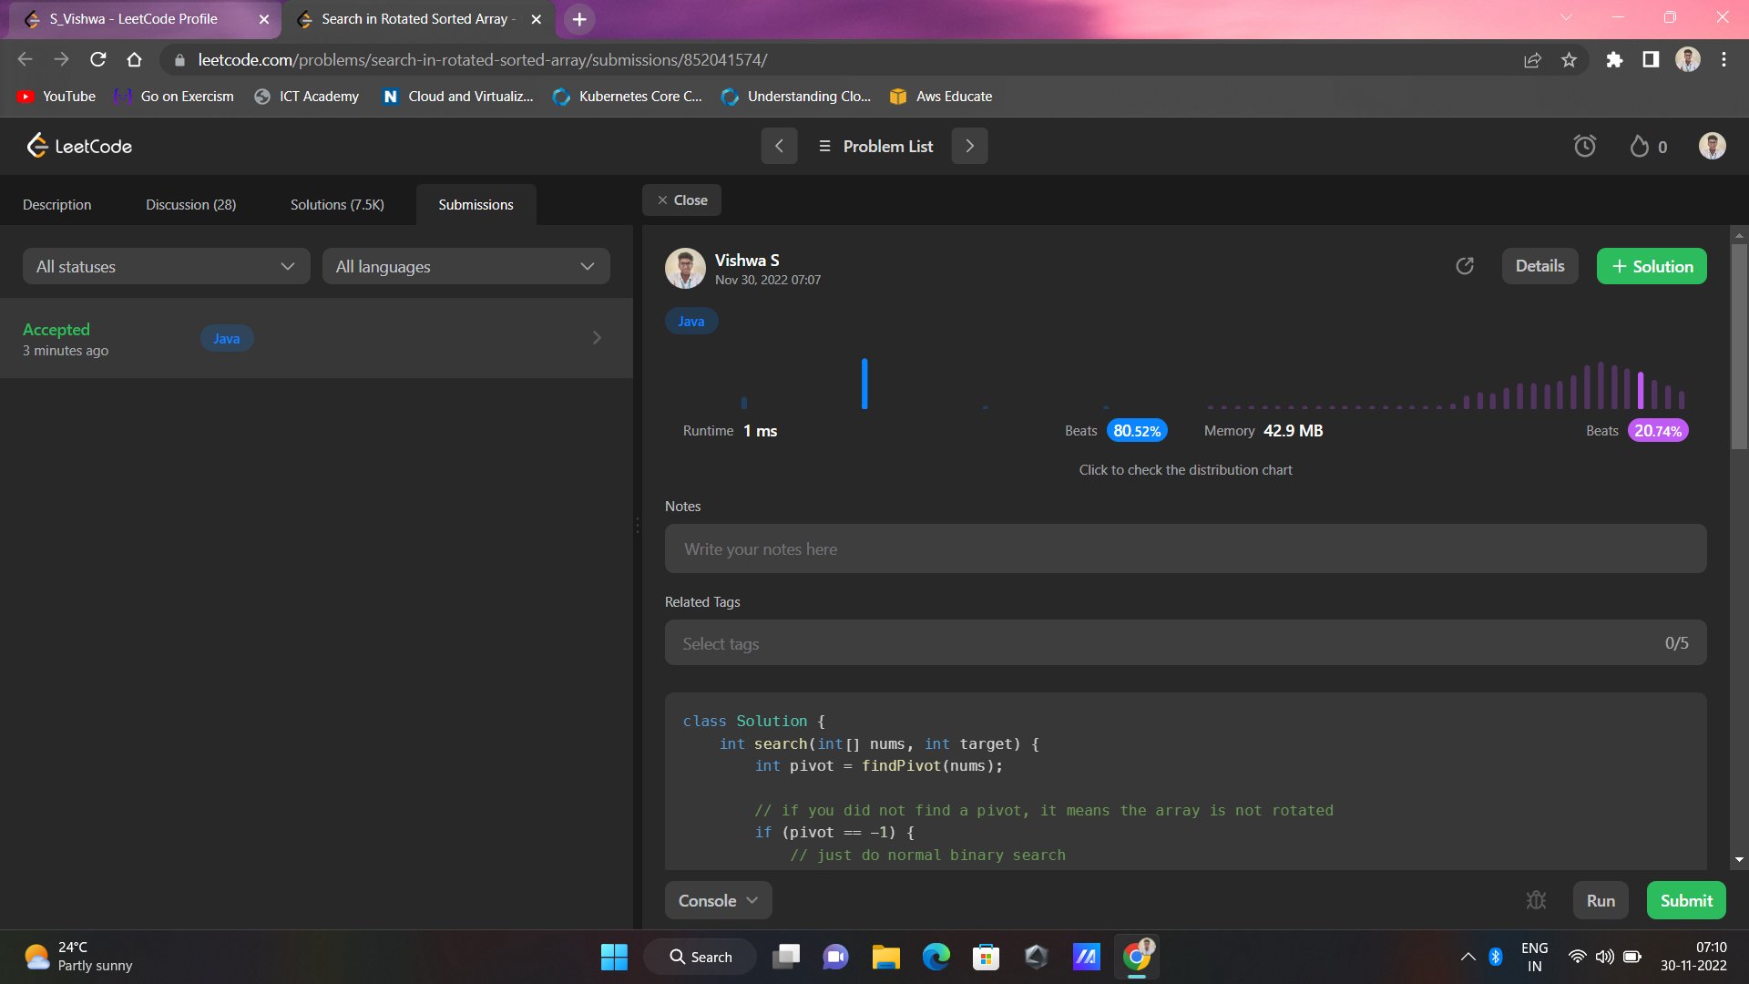Click the refresh submission icon beside Details
Screen dimensions: 1749x984
coord(1465,266)
